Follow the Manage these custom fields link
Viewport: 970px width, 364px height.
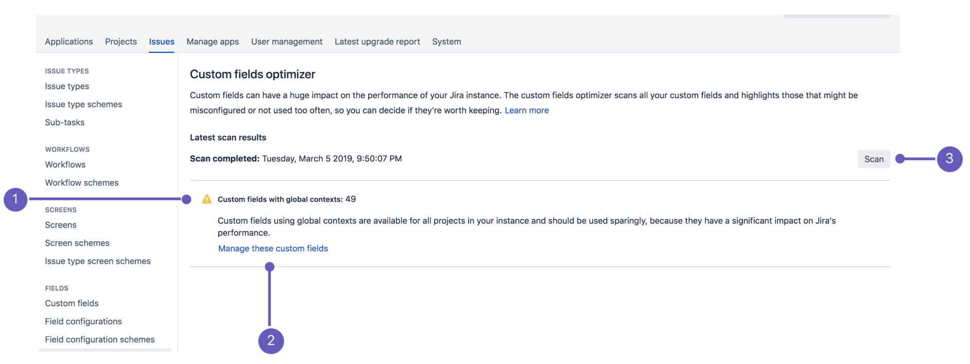coord(273,248)
